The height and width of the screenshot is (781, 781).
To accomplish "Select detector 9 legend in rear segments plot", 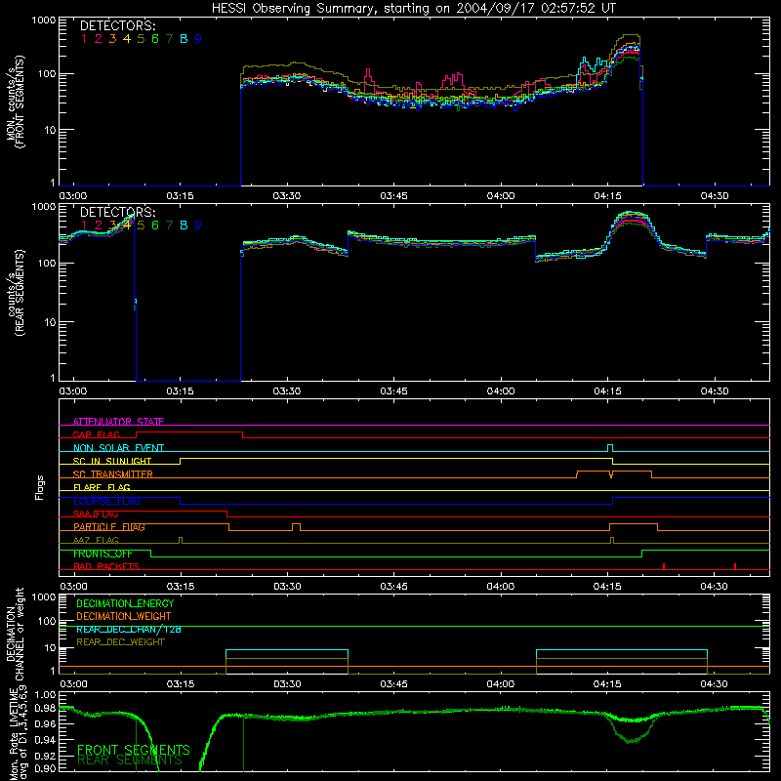I will click(x=198, y=226).
